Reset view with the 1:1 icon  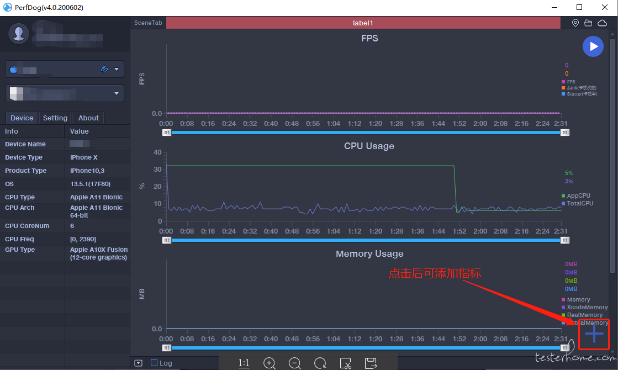coord(244,363)
